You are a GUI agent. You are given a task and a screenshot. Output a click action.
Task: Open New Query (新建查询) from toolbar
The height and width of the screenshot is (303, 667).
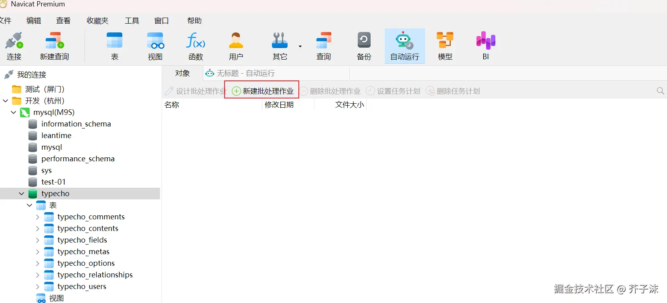click(55, 46)
